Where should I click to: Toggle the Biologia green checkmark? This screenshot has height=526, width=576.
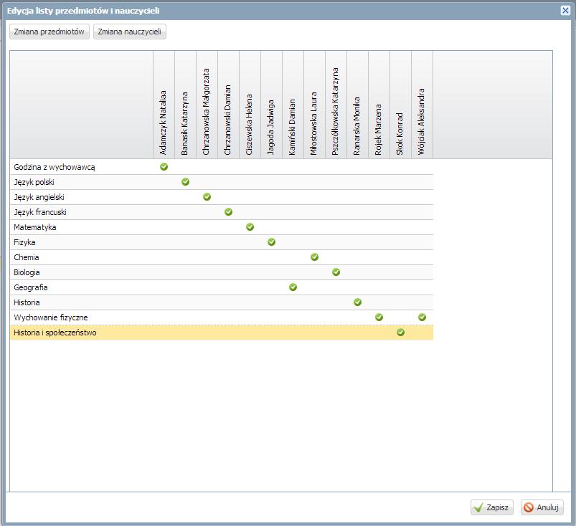336,272
